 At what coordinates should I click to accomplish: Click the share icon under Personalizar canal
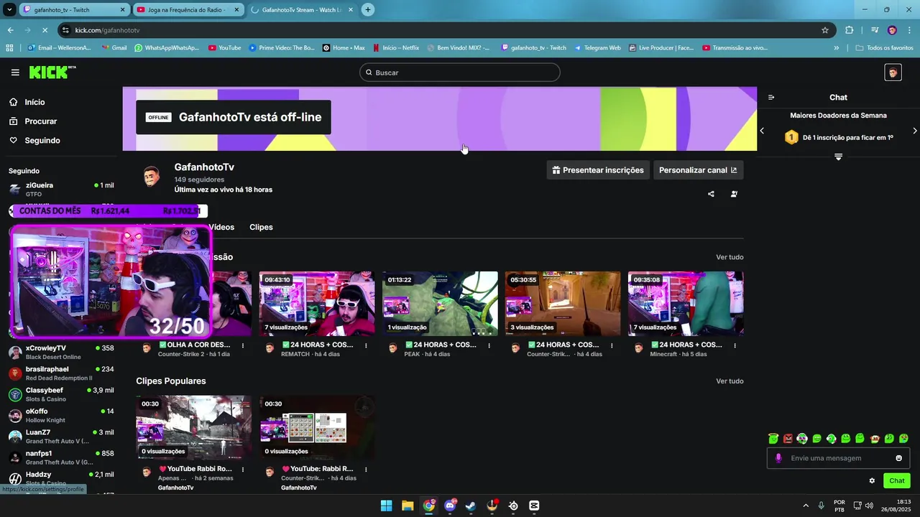[x=711, y=194]
